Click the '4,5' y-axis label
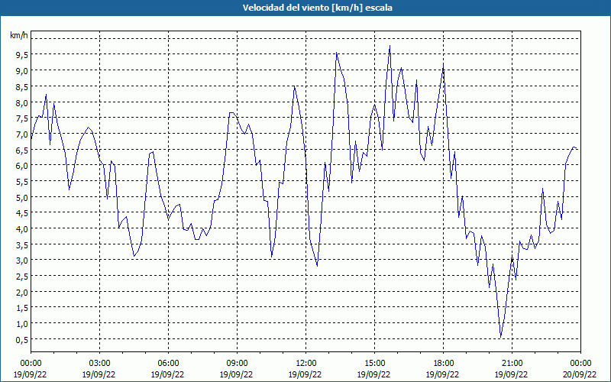The height and width of the screenshot is (382, 611). [x=21, y=213]
